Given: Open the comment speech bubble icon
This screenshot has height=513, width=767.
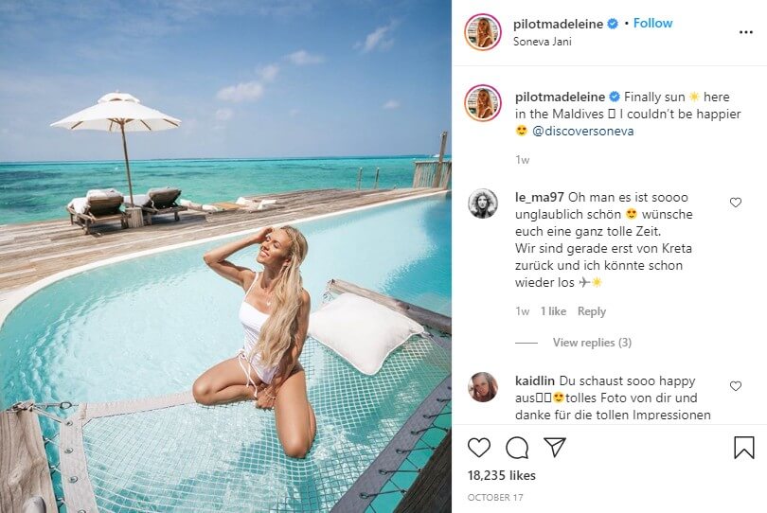Looking at the screenshot, I should pos(517,448).
